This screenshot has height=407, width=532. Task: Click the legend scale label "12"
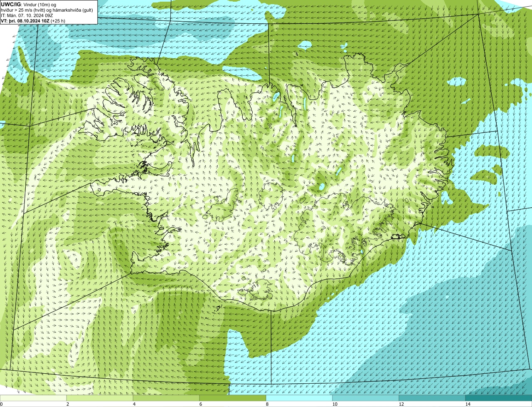(x=401, y=404)
